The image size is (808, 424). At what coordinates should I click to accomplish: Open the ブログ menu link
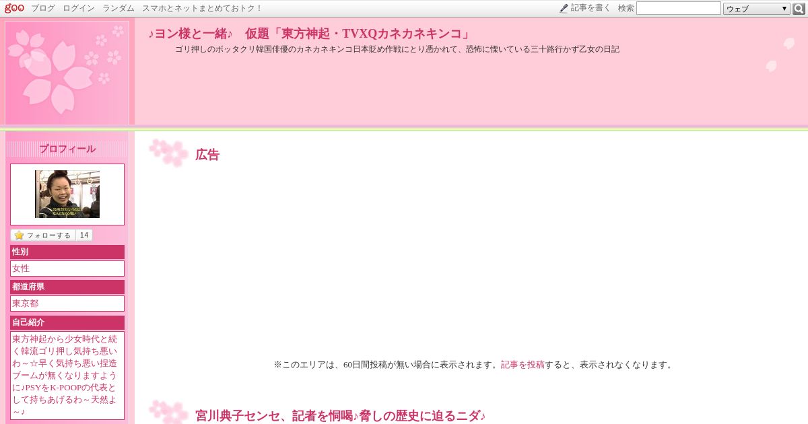pos(43,9)
